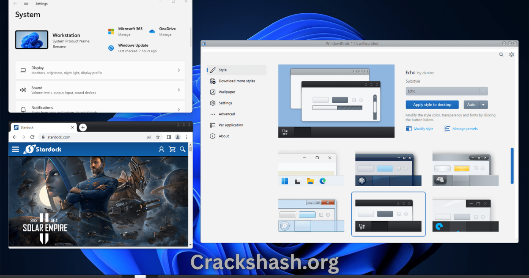Click the Style brush icon in sidebar
Screen dimensions: 529x278
click(213, 70)
